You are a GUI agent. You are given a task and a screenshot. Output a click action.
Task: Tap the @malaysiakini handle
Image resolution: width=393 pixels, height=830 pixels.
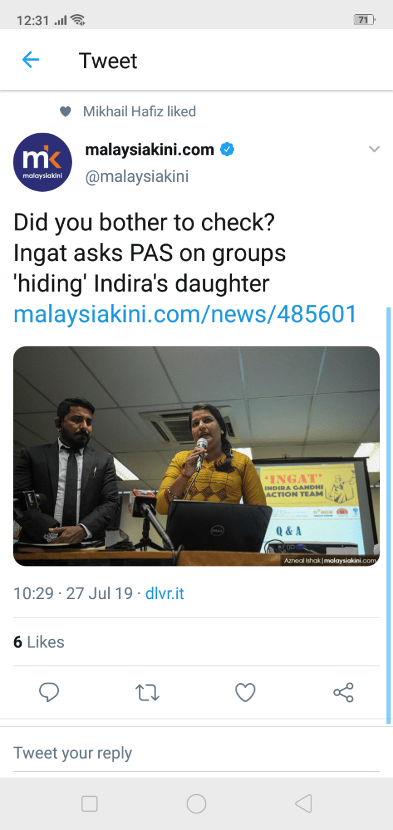click(136, 177)
